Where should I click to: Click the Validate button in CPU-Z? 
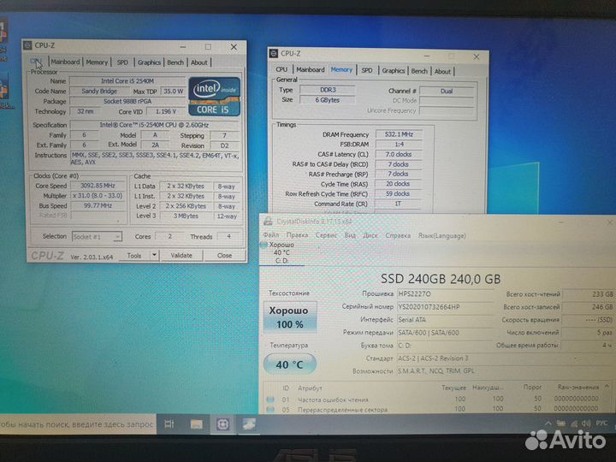[181, 255]
